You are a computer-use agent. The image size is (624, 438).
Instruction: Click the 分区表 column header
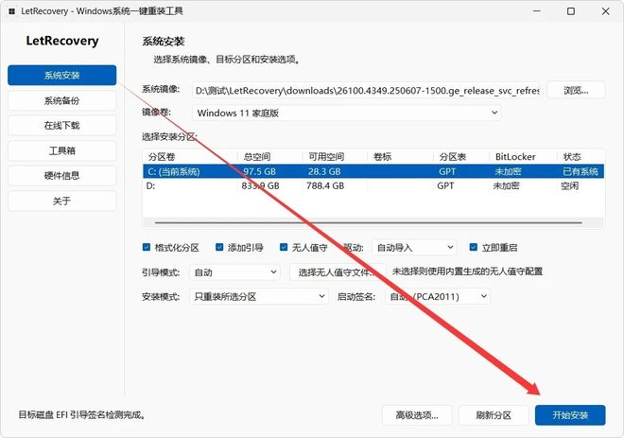pos(461,156)
